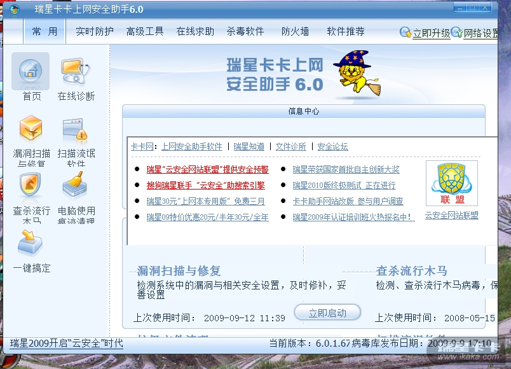The height and width of the screenshot is (369, 511).
Task: Open news link 瑞星30元"上网本专用版"免费三月
Action: click(206, 201)
